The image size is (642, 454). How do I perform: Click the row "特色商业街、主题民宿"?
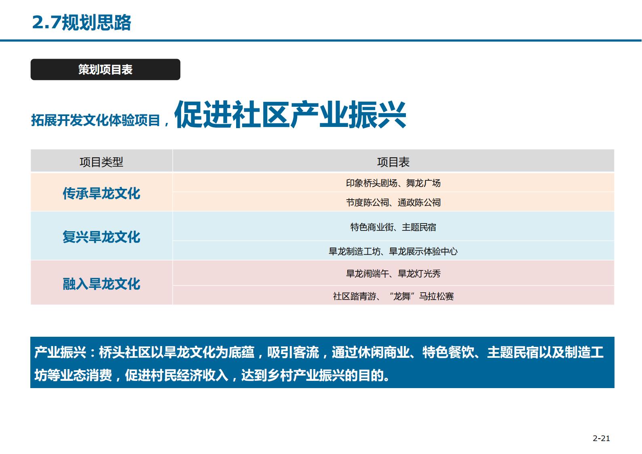[393, 227]
